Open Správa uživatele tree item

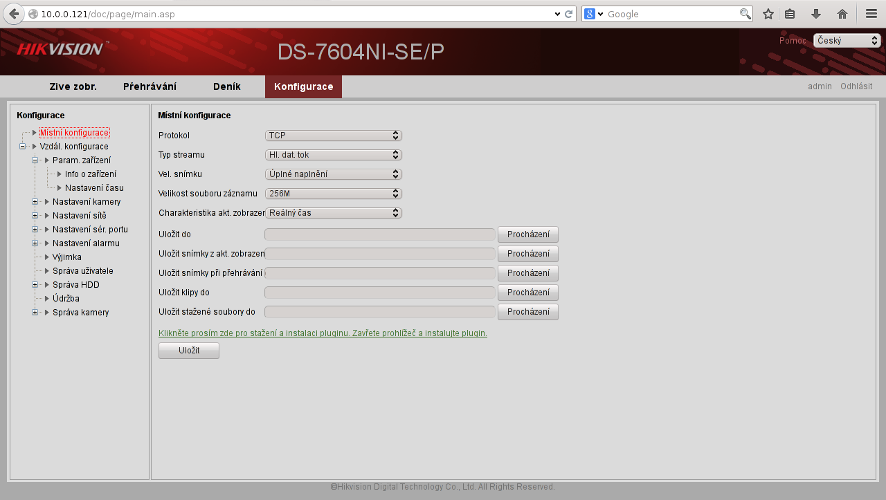[83, 271]
